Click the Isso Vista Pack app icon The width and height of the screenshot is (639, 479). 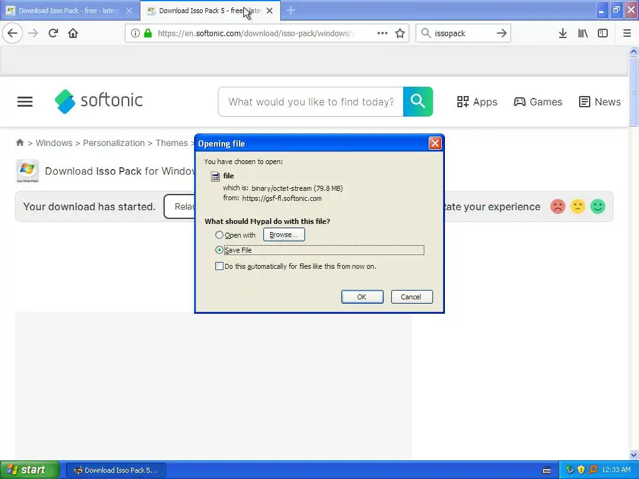[27, 171]
